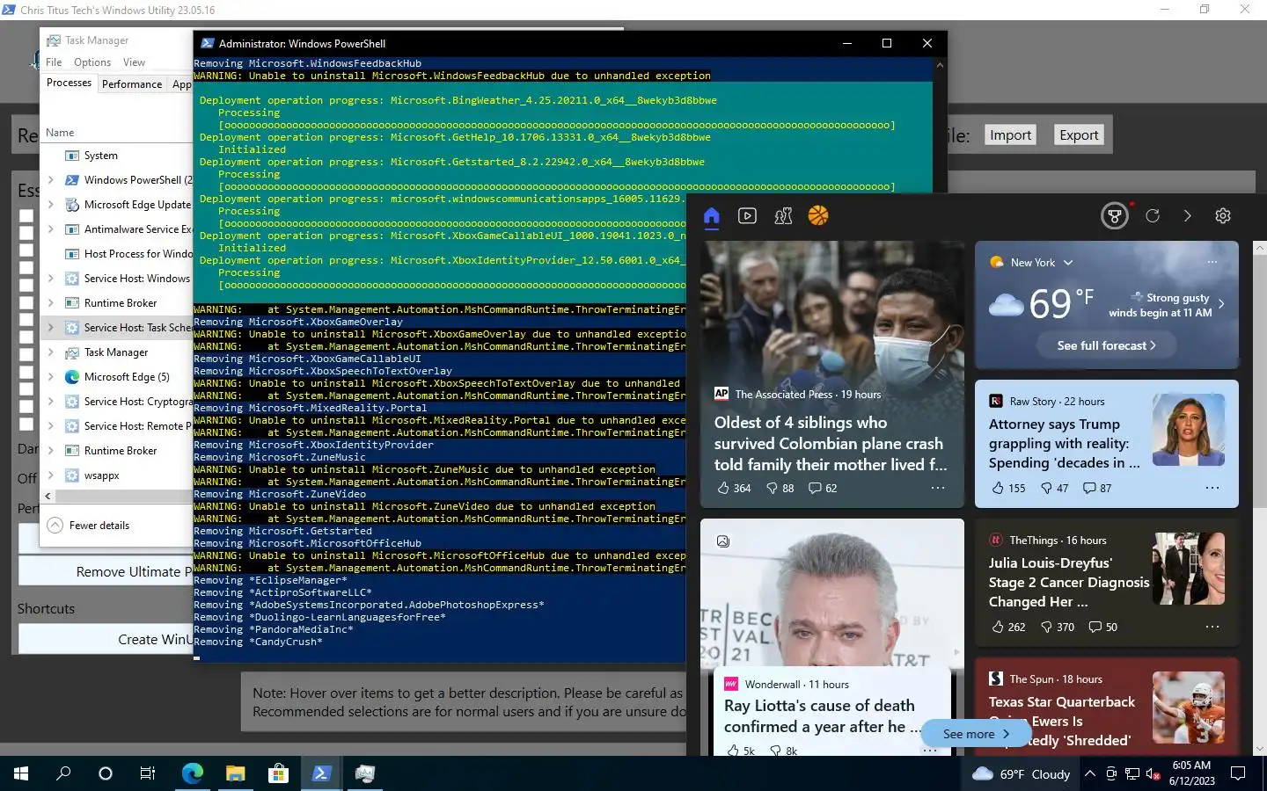Open comments (62) on plane crash story
This screenshot has height=791, width=1267.
click(x=824, y=488)
